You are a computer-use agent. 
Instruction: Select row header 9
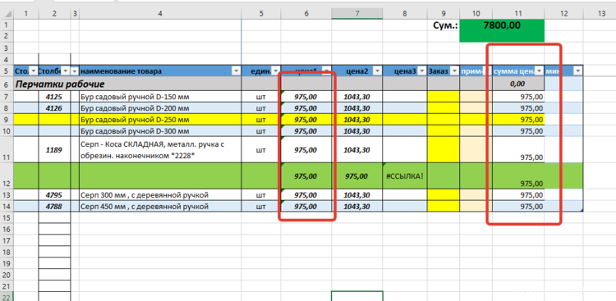[x=7, y=119]
